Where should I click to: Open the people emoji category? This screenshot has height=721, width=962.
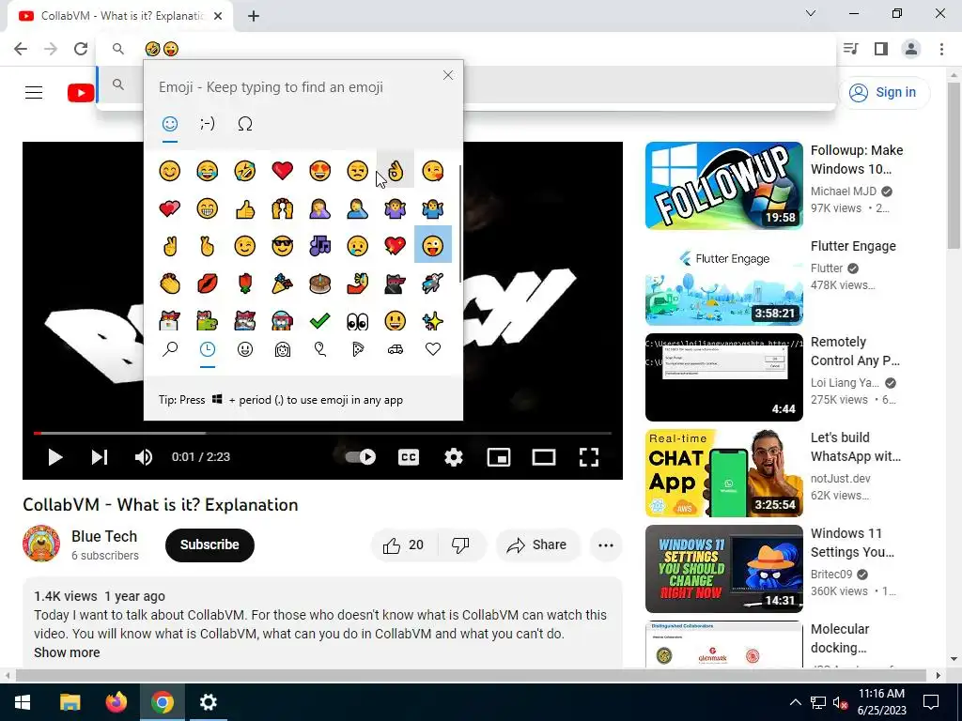coord(282,349)
